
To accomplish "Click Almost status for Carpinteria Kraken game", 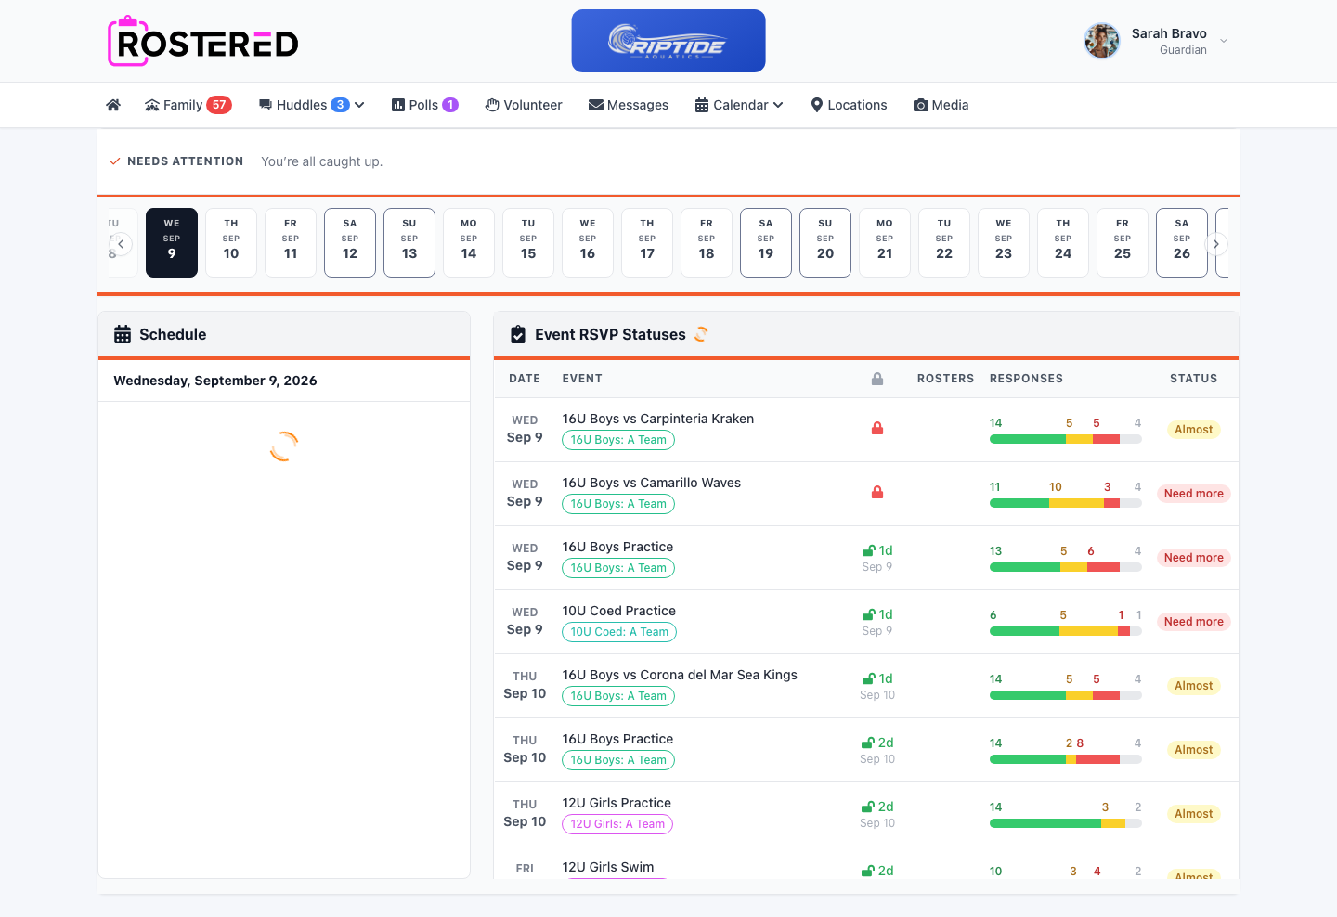I will 1194,430.
